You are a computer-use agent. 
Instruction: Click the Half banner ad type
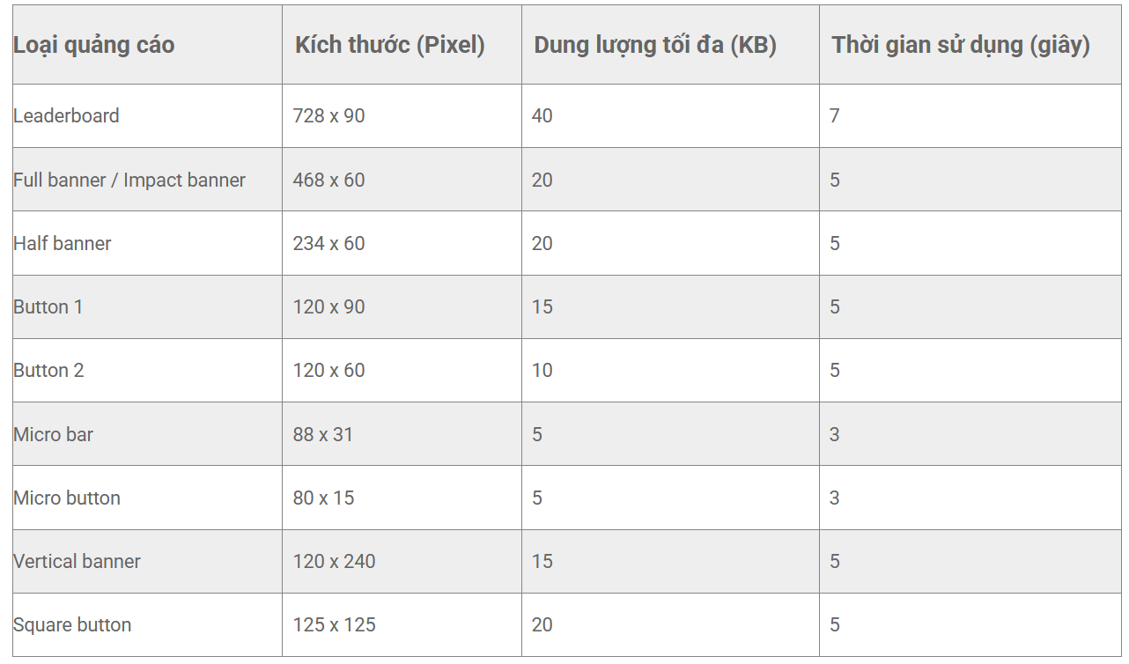(x=63, y=243)
